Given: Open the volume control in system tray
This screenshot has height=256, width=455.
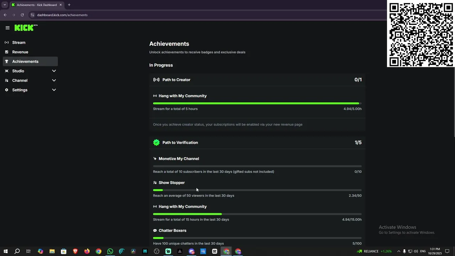Looking at the screenshot, I should (x=416, y=251).
